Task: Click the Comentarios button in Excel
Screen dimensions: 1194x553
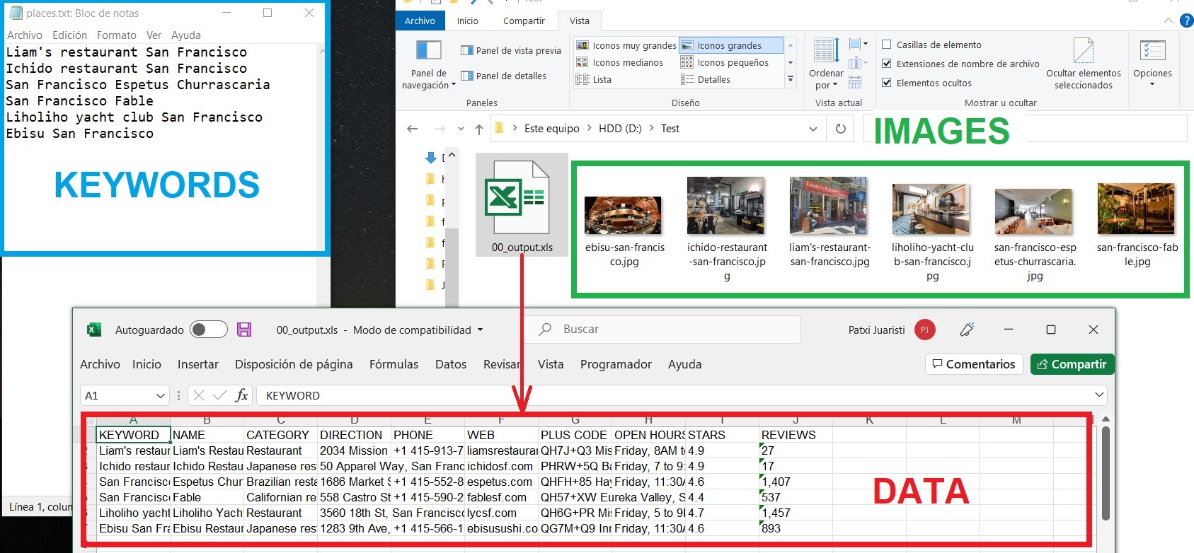Action: [974, 364]
